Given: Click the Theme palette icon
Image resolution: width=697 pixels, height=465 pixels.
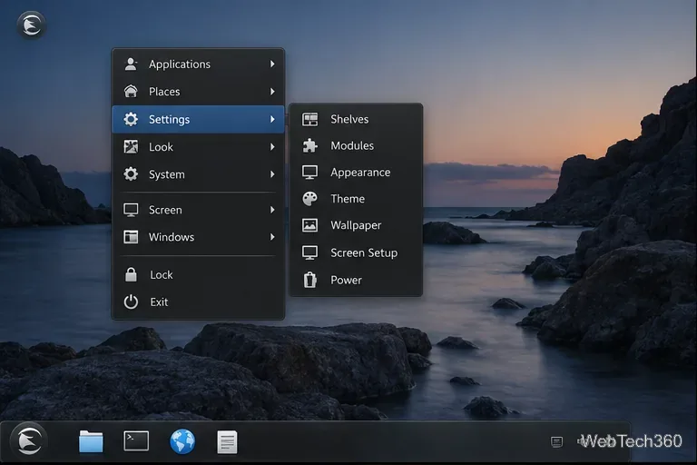Looking at the screenshot, I should pyautogui.click(x=309, y=199).
